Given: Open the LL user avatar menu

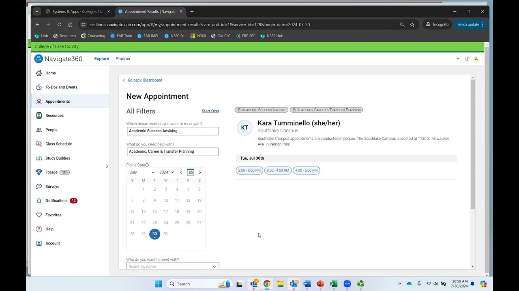Looking at the screenshot, I should pos(476,59).
